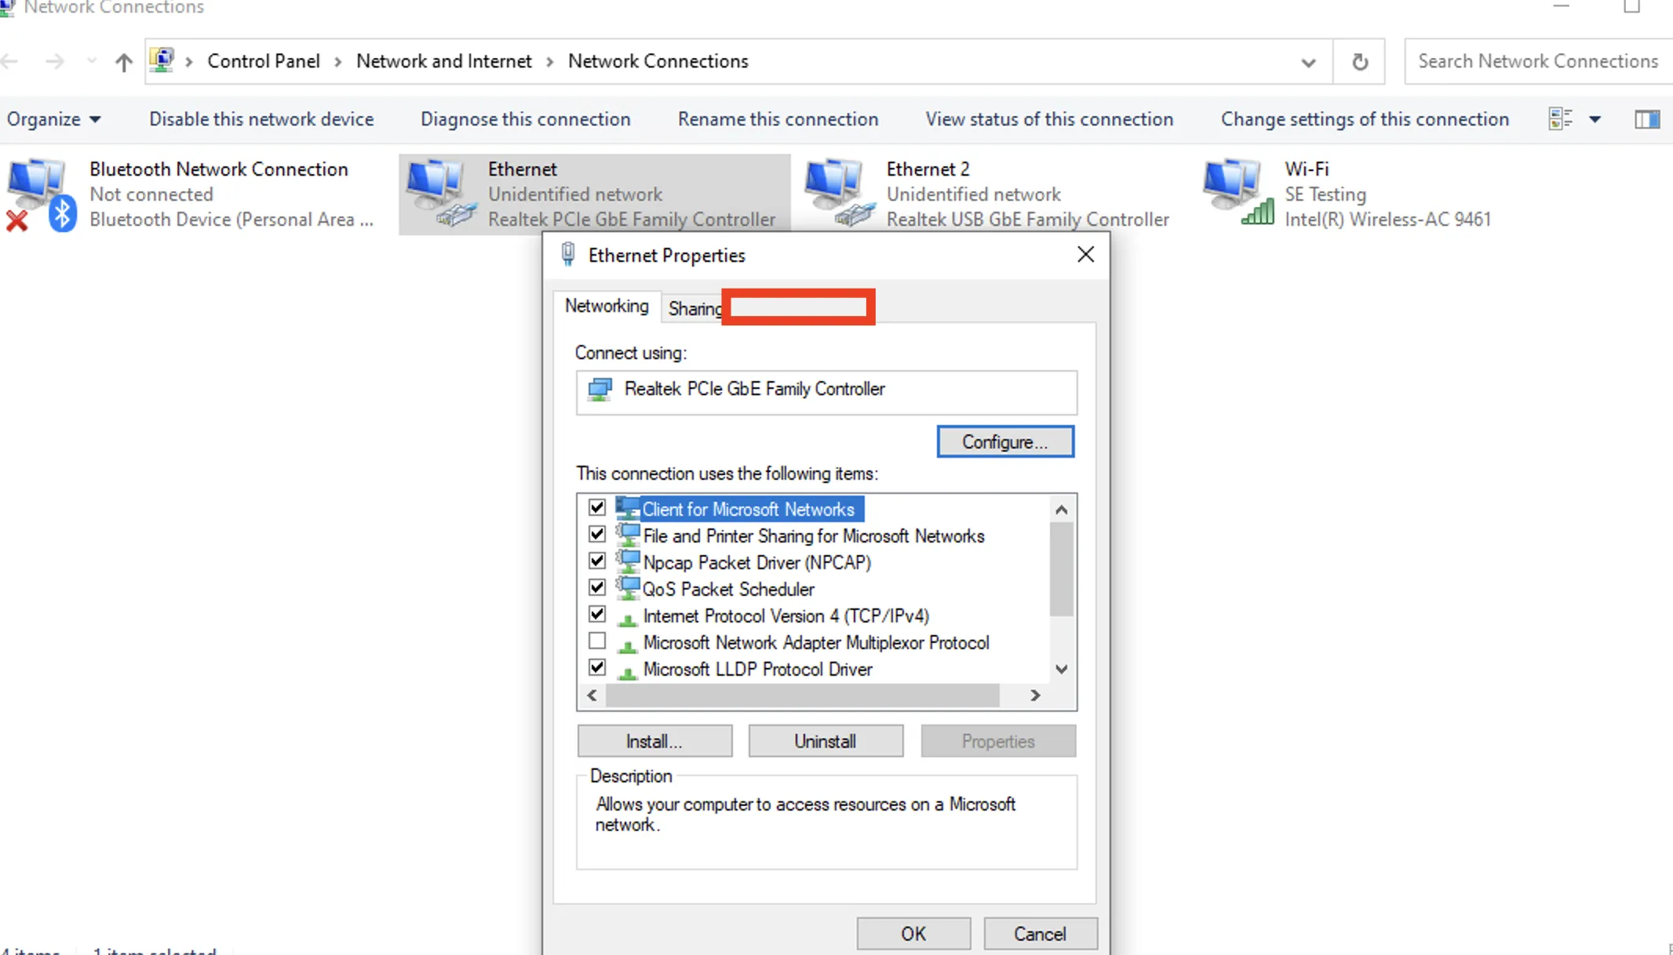Click the items list horizontal scrollbar thumb
This screenshot has height=955, width=1673.
tap(803, 695)
